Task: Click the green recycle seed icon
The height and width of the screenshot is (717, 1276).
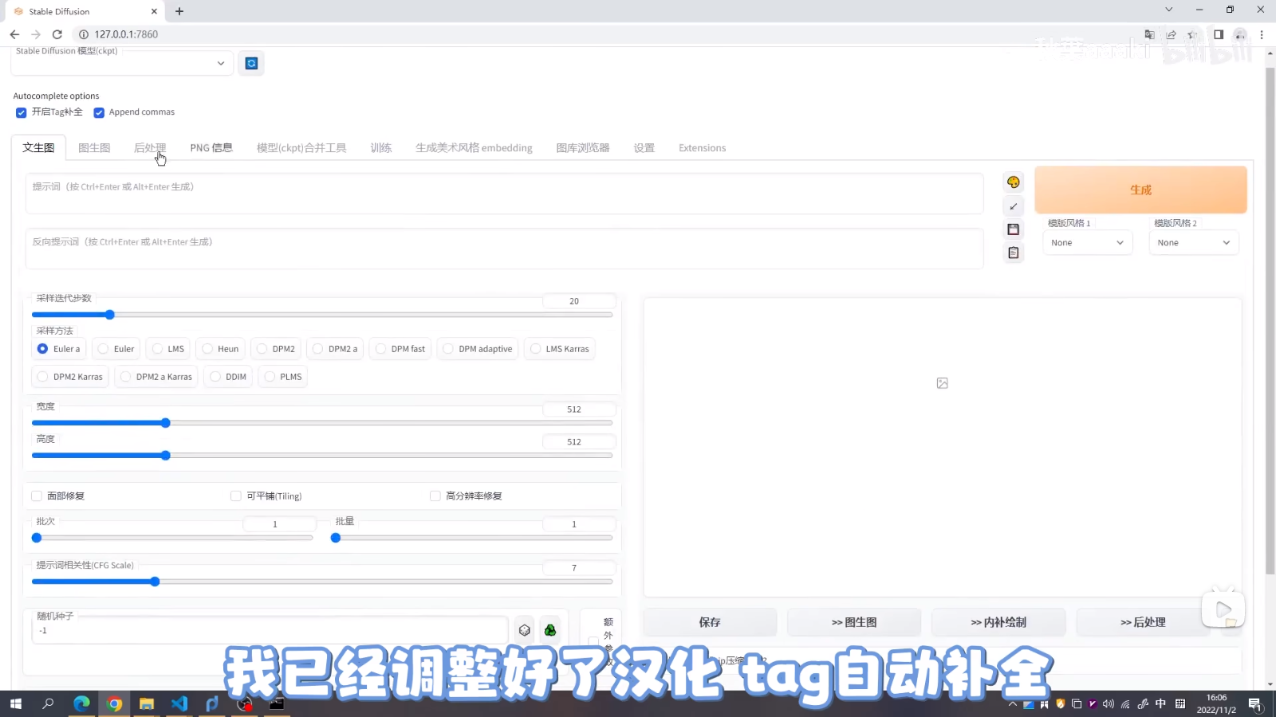Action: [550, 630]
